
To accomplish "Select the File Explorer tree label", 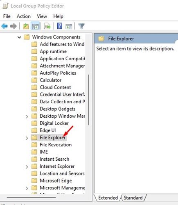I will pyautogui.click(x=52, y=138).
